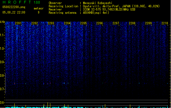Click the 2203 time marker
Viewport: 171px width, 108px height.
pyautogui.click(x=51, y=23)
